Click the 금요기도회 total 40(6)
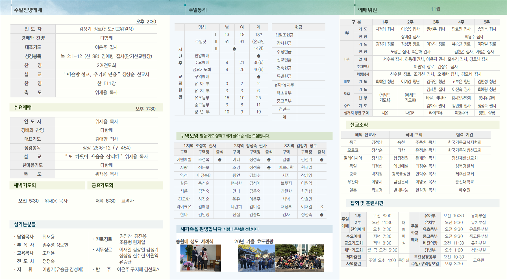The image size is (507, 280). coord(258,69)
